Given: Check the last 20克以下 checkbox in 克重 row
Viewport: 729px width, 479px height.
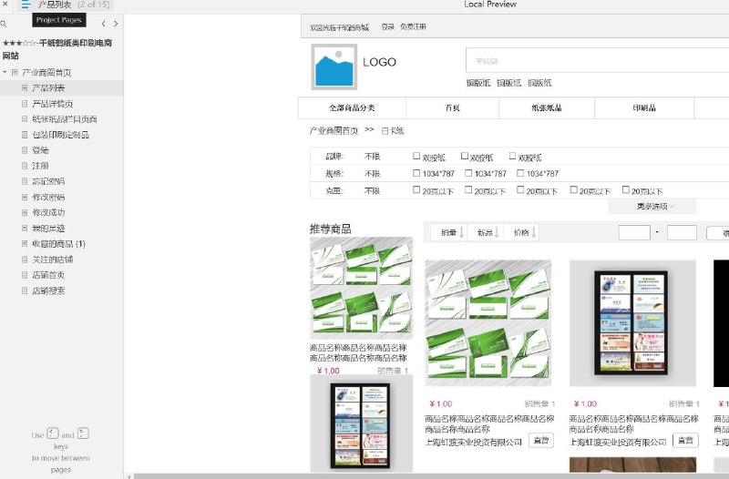Looking at the screenshot, I should (626, 190).
